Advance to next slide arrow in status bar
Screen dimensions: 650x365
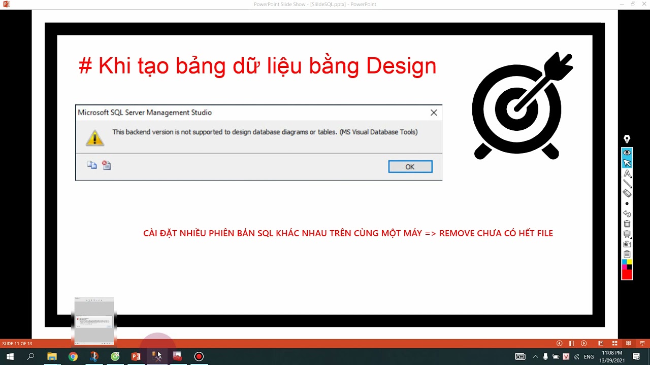tap(583, 343)
